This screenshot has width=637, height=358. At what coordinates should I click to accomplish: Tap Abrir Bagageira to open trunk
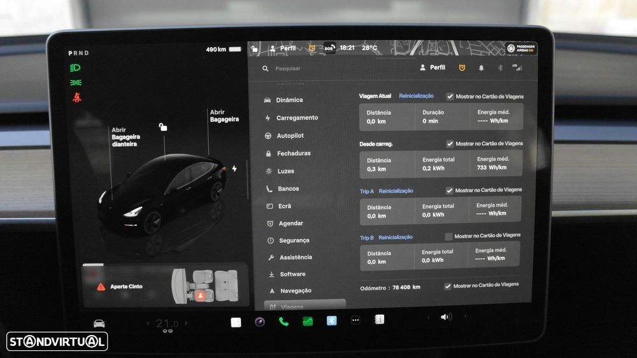(x=224, y=116)
